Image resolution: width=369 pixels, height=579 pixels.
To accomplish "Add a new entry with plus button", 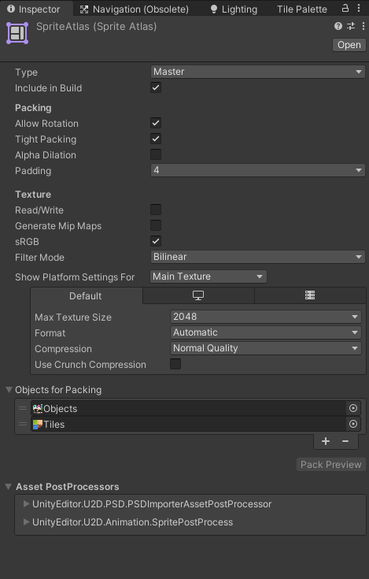I will pos(326,441).
